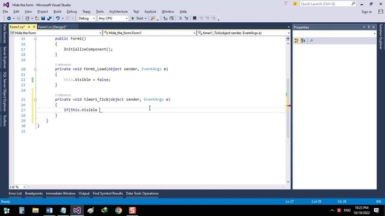Open the File menu
The image size is (385, 216).
5,11
